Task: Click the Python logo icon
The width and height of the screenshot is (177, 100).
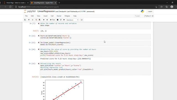Action: pyautogui.click(x=142, y=11)
